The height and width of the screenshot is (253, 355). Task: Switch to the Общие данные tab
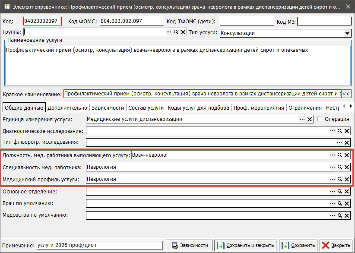pyautogui.click(x=24, y=108)
